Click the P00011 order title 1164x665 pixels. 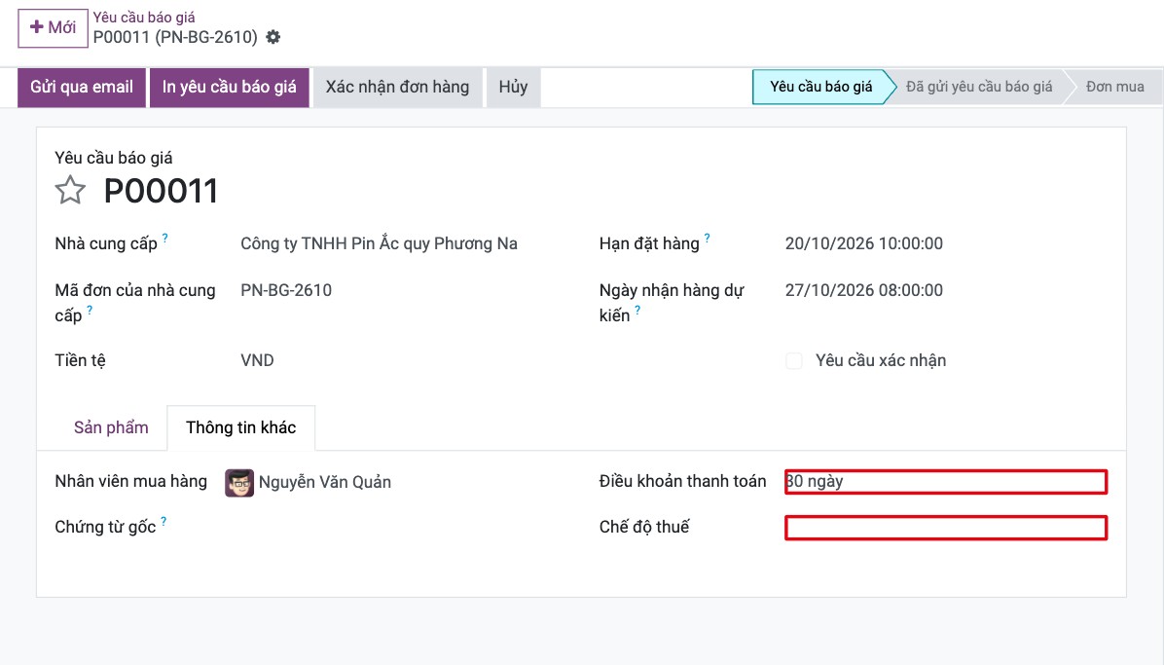pos(161,191)
